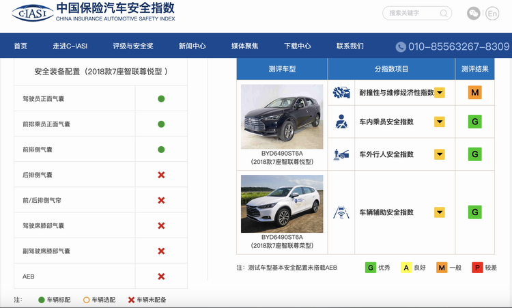Click the red X for AEB
Viewport: 512px width, 308px height.
click(161, 277)
